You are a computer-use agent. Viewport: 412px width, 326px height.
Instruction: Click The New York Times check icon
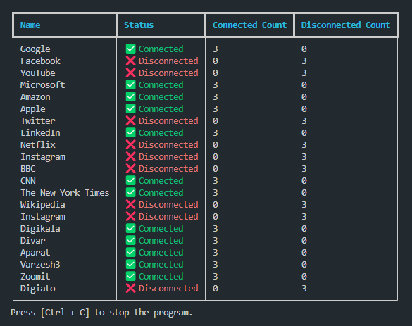(130, 192)
